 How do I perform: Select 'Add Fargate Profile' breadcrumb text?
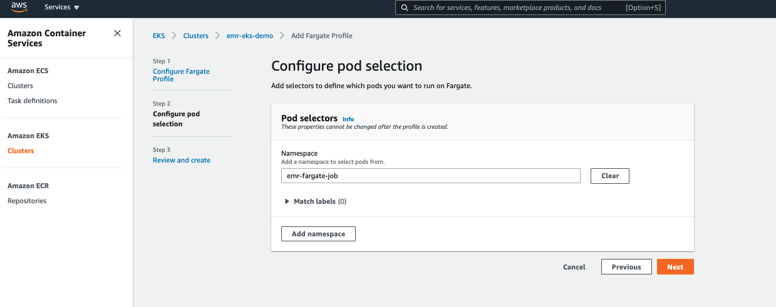[322, 36]
